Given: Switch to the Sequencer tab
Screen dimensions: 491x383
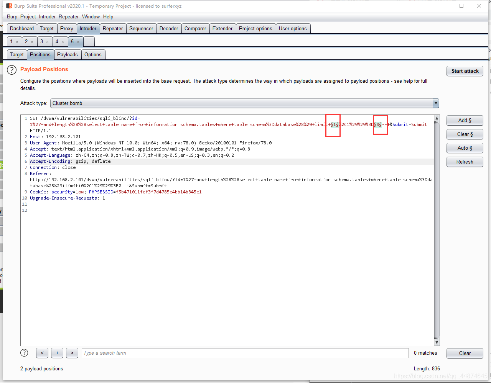Looking at the screenshot, I should coord(141,29).
